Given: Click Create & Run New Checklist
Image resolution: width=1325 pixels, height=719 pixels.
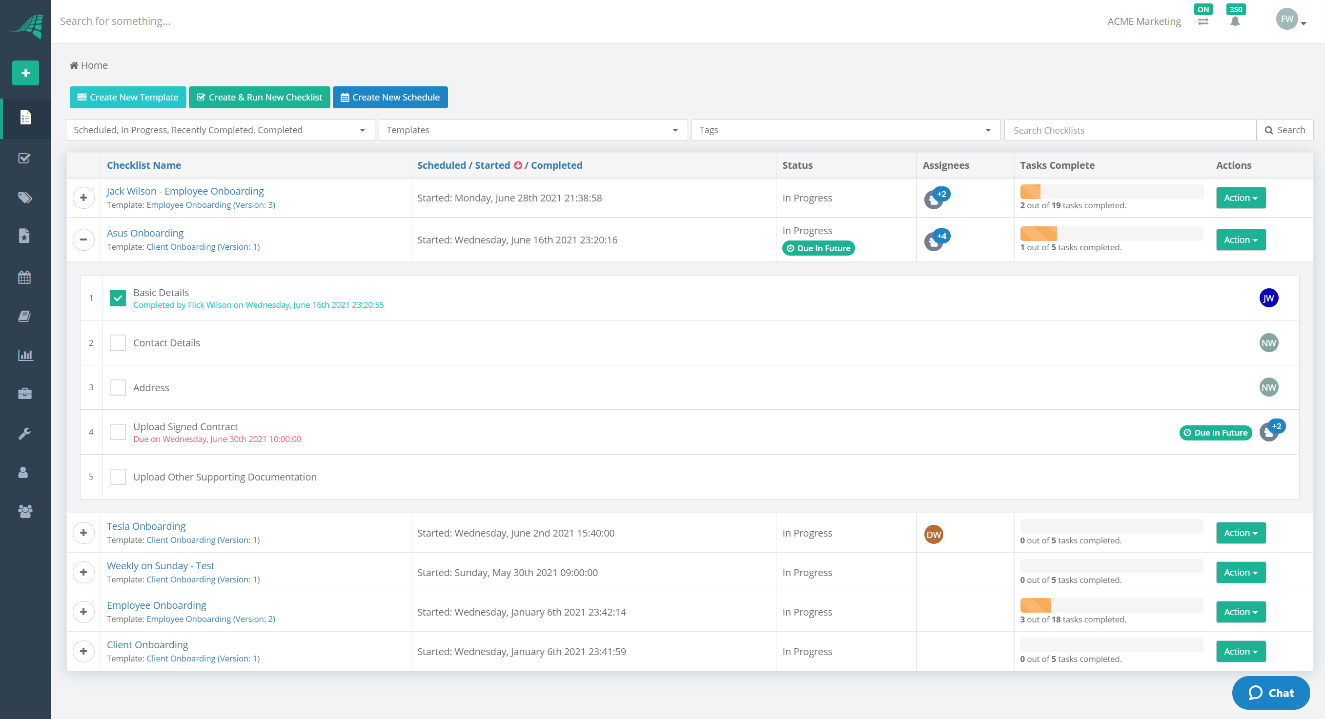Looking at the screenshot, I should click(259, 97).
